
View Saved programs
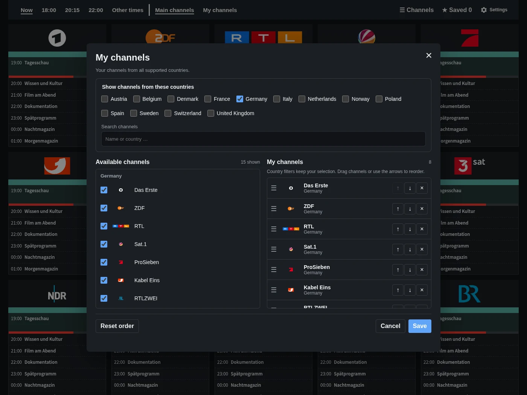click(457, 10)
